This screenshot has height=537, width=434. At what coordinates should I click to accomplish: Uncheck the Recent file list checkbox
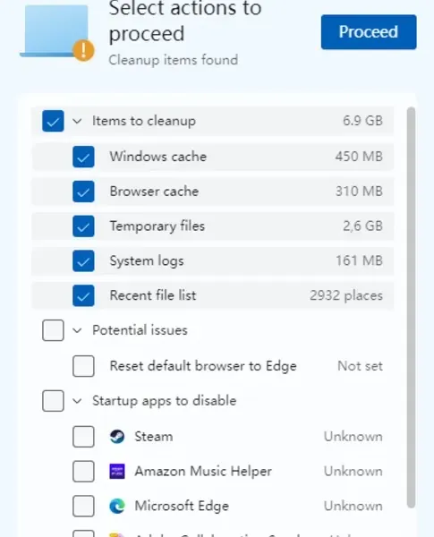pos(83,295)
